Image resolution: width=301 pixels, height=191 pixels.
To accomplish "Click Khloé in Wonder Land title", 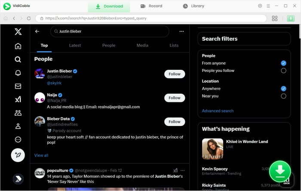I will pyautogui.click(x=247, y=142).
